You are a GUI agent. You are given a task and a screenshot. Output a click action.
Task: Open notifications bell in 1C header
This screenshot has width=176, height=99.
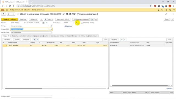point(158,10)
